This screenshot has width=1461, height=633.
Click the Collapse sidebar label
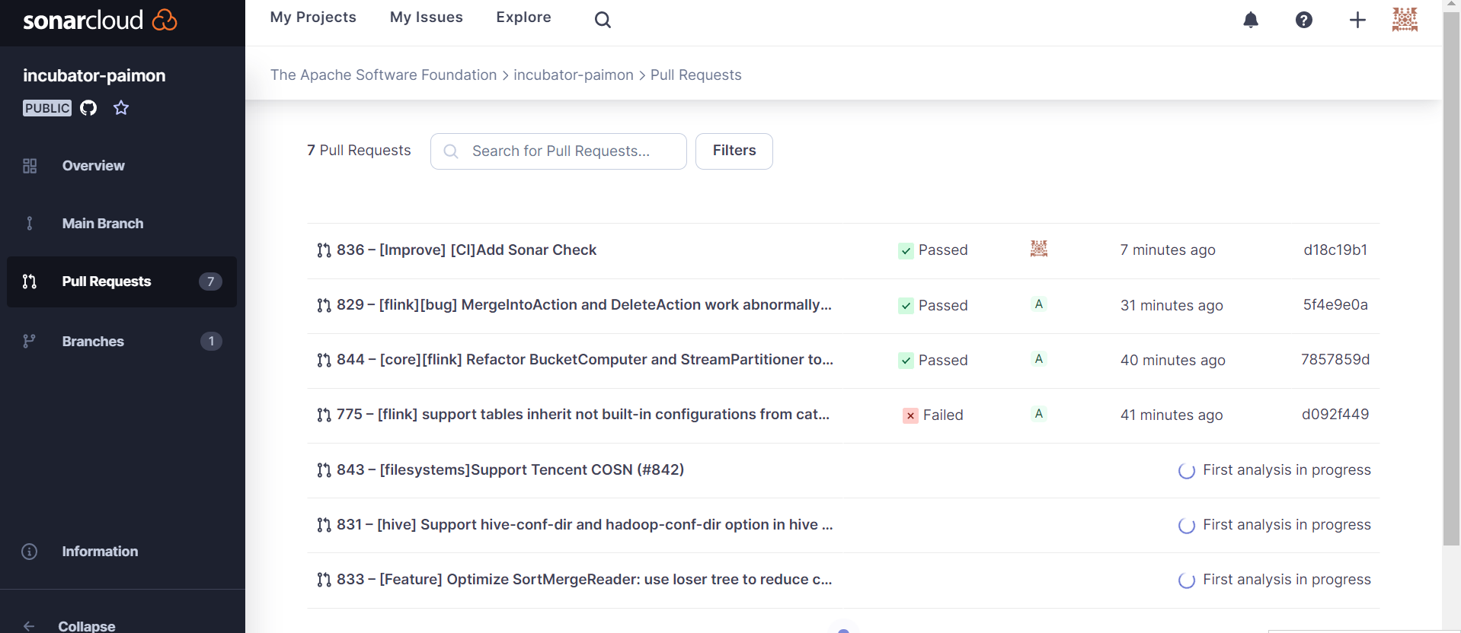coord(87,626)
